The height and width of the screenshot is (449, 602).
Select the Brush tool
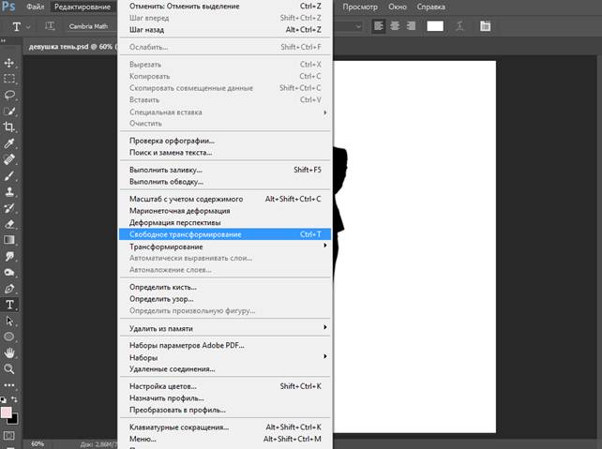pyautogui.click(x=9, y=175)
